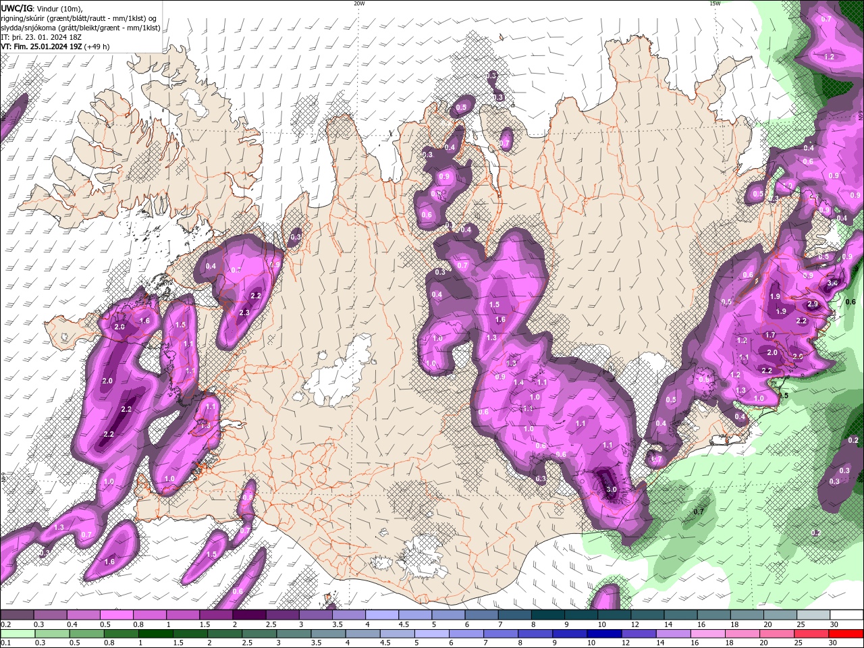Pick the dark teal 8 snow scale swatch
Screen dimensions: 864x648
point(548,615)
